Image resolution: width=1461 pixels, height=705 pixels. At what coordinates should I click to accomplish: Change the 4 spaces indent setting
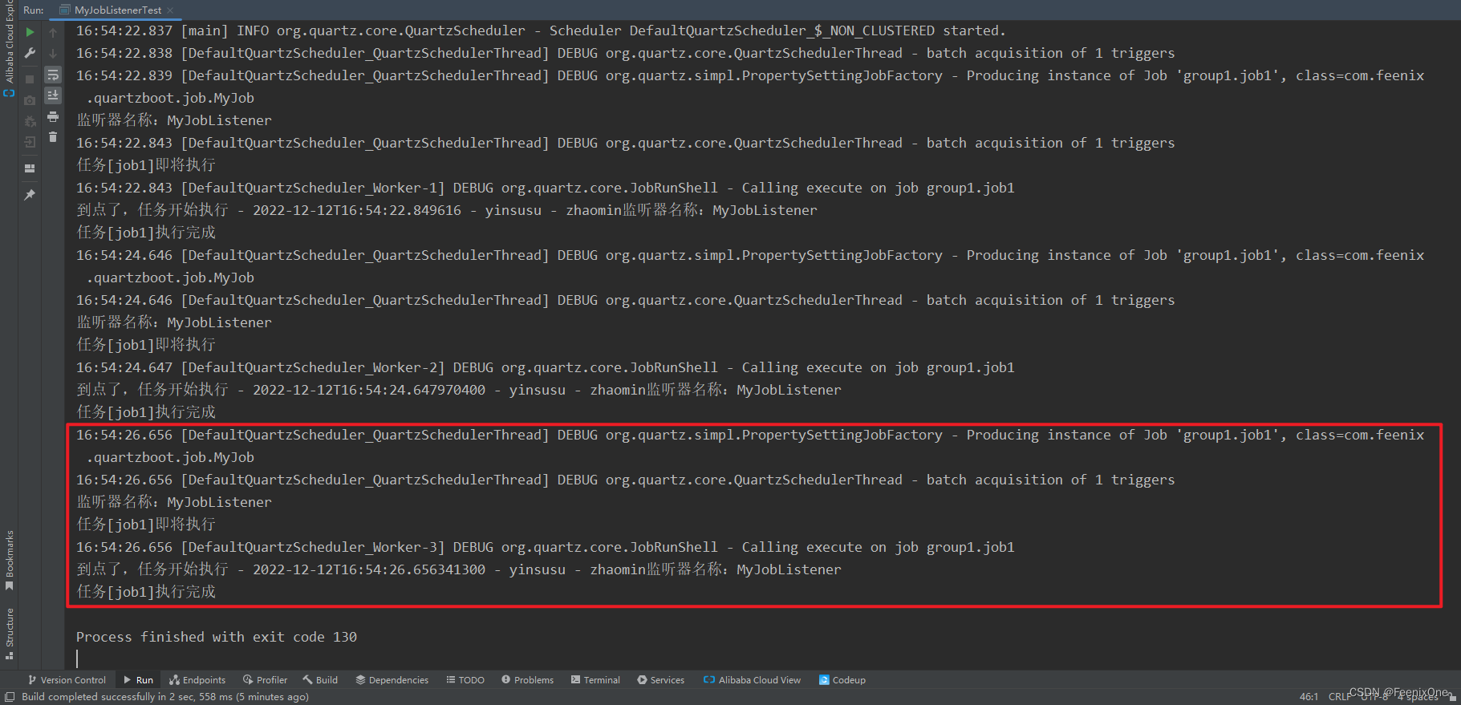click(1418, 697)
